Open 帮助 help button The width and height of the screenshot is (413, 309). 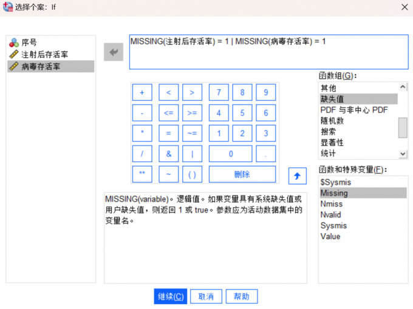coord(242,296)
